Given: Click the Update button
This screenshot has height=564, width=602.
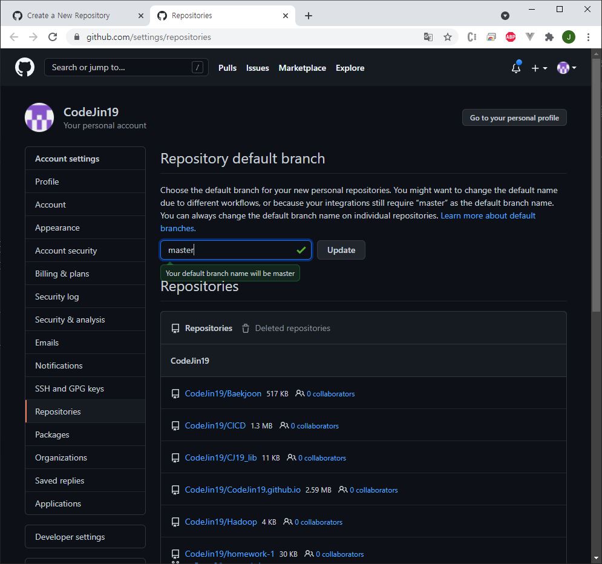Looking at the screenshot, I should 341,250.
